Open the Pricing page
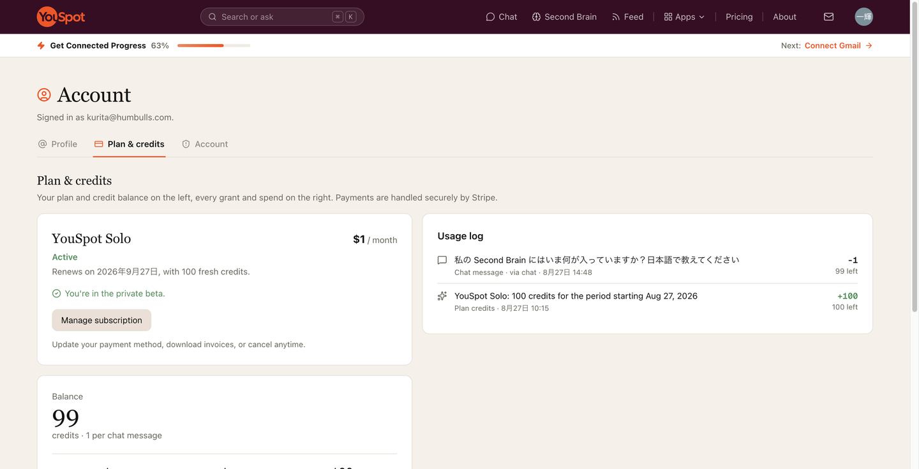 tap(739, 17)
